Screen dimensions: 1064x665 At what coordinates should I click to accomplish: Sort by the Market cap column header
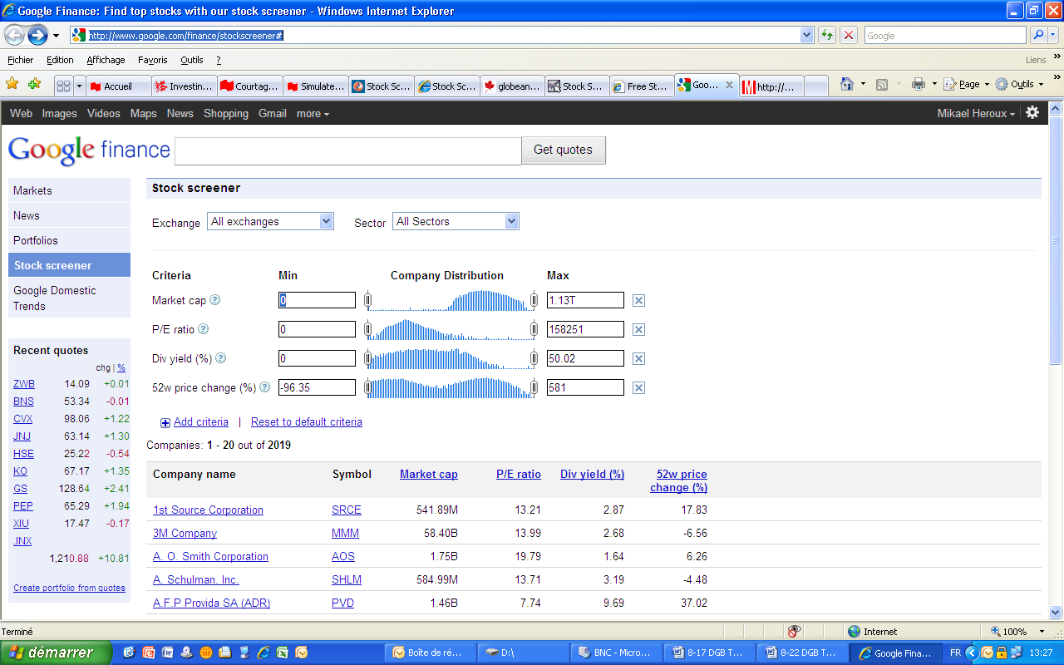pyautogui.click(x=429, y=474)
